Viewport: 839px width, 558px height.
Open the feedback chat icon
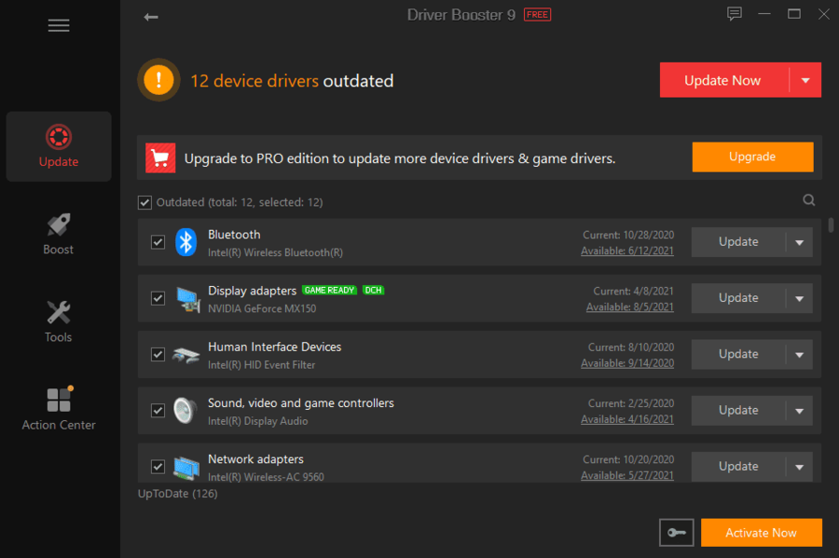(x=735, y=14)
